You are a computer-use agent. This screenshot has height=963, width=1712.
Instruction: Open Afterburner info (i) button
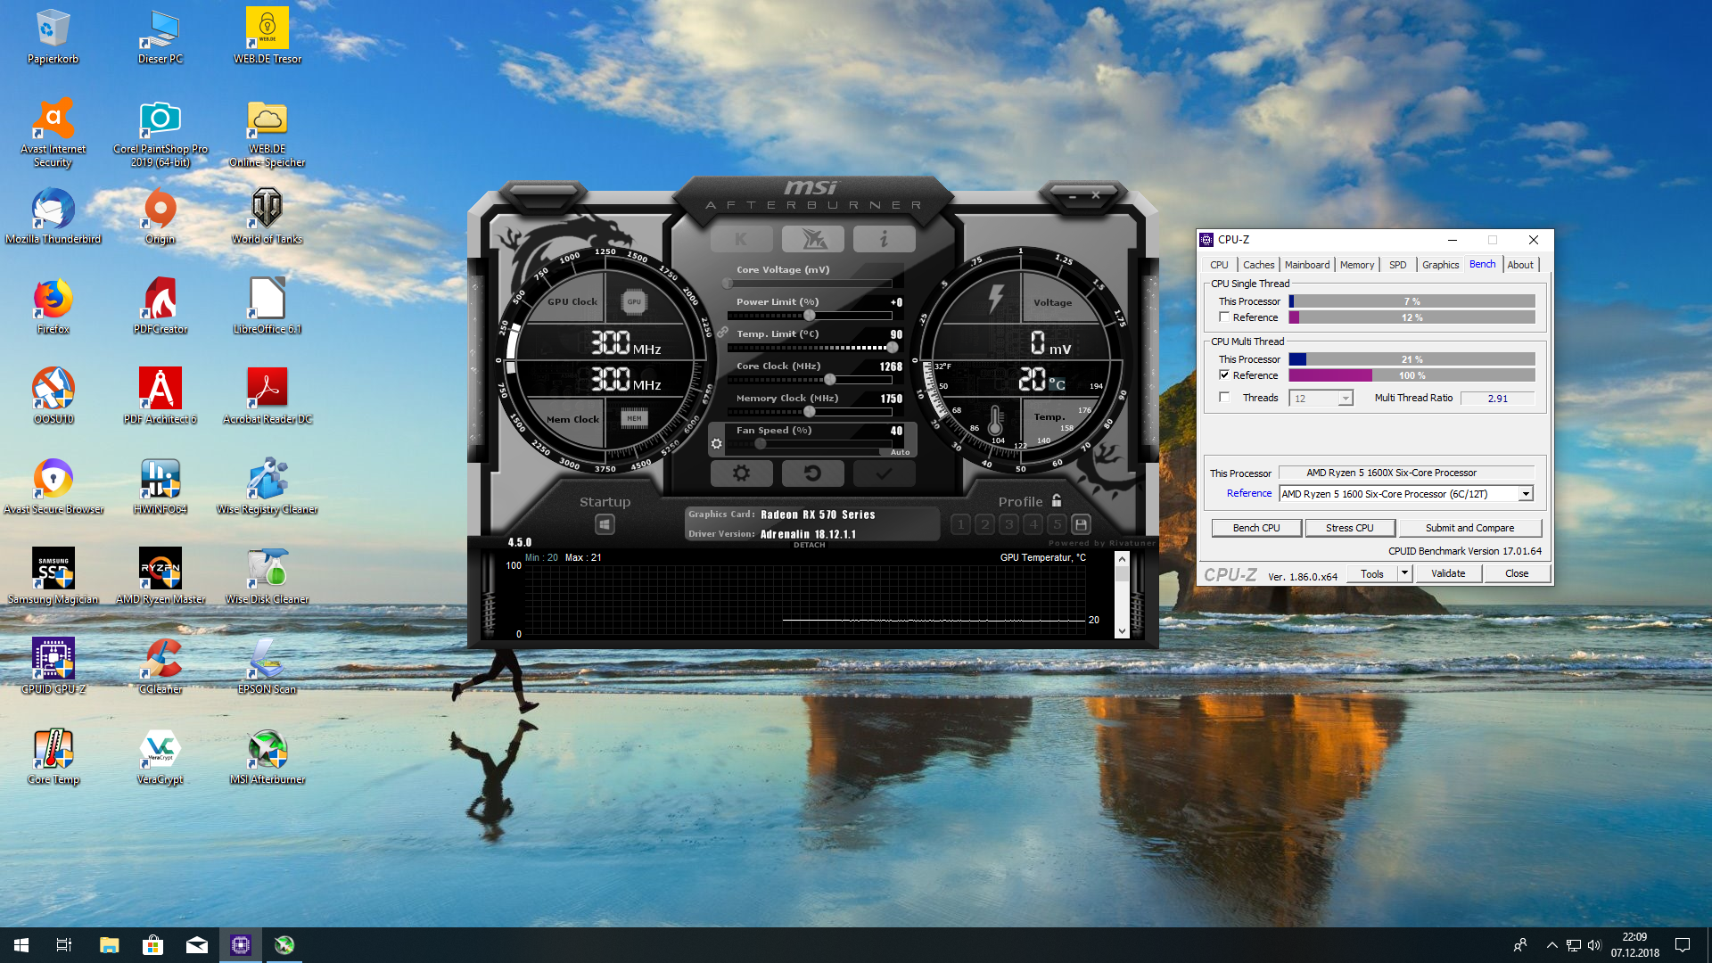click(x=884, y=239)
